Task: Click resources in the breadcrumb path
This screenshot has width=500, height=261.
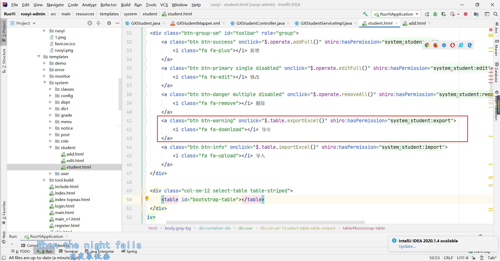Action: pos(85,14)
